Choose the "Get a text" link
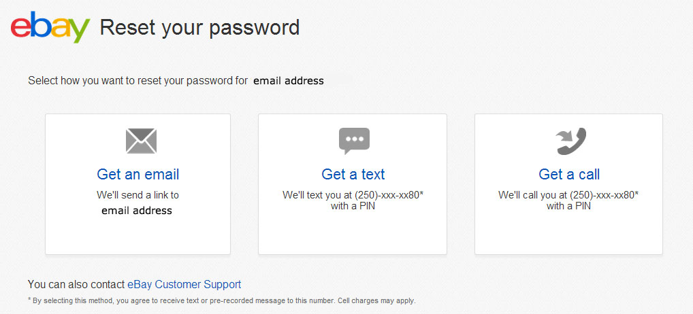The width and height of the screenshot is (693, 314). click(353, 174)
